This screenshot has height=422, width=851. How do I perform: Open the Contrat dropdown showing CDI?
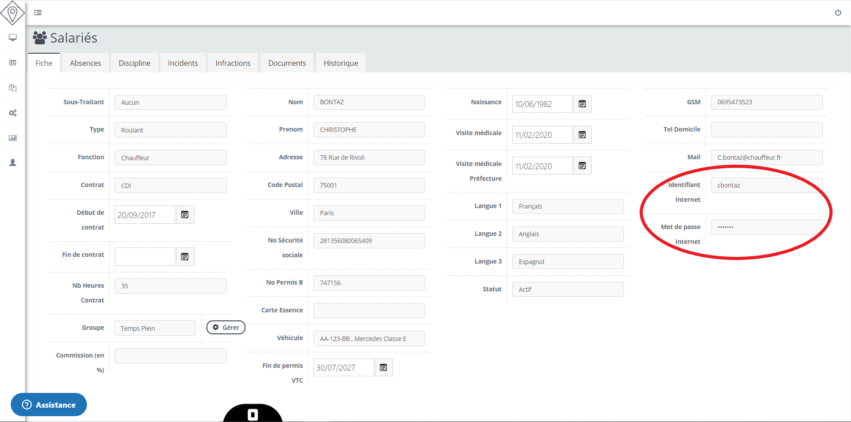coord(170,185)
